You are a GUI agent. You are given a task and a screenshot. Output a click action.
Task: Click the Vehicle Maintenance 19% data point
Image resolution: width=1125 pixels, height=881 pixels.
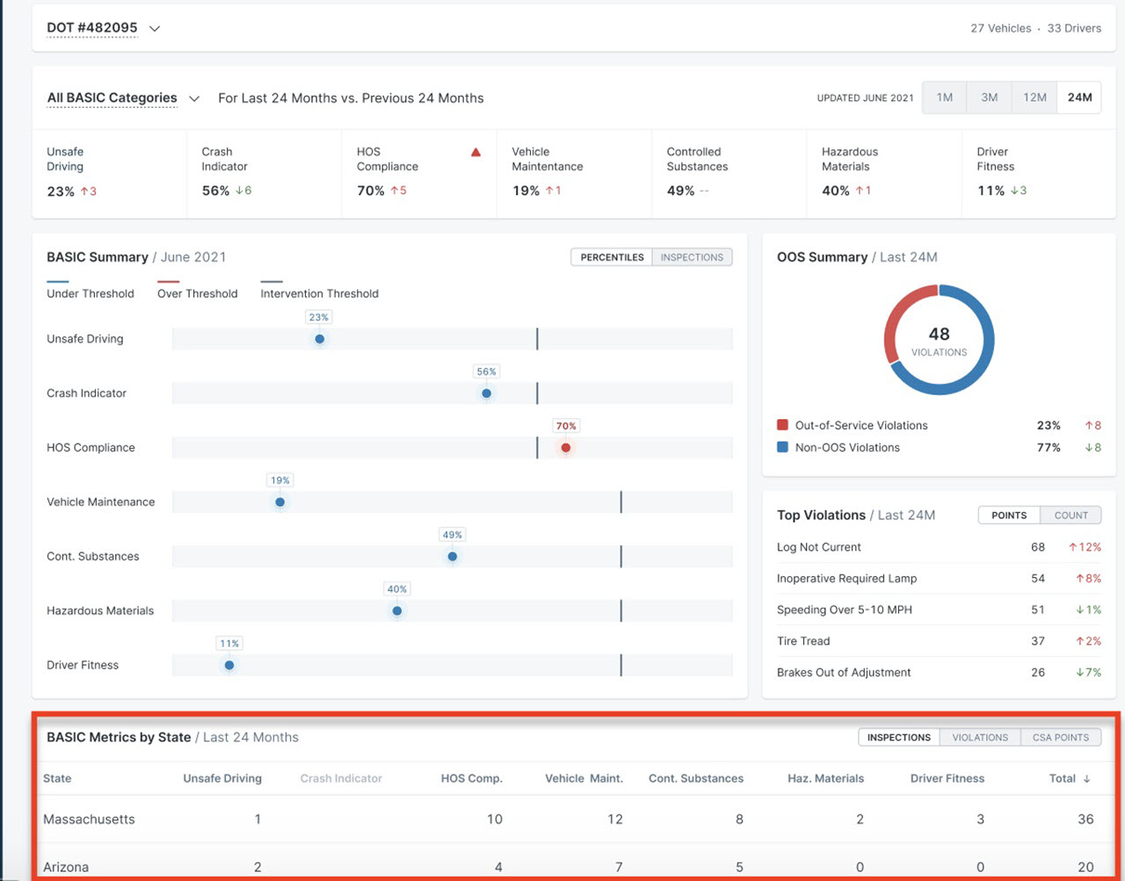tap(279, 502)
